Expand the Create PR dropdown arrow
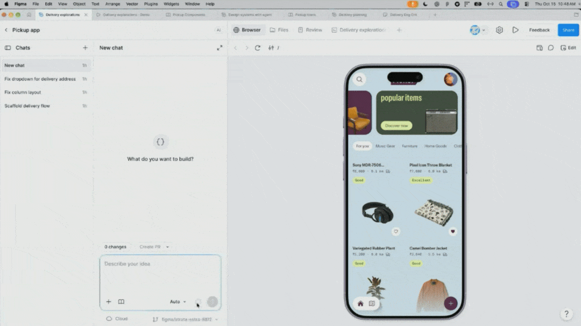 (x=167, y=247)
